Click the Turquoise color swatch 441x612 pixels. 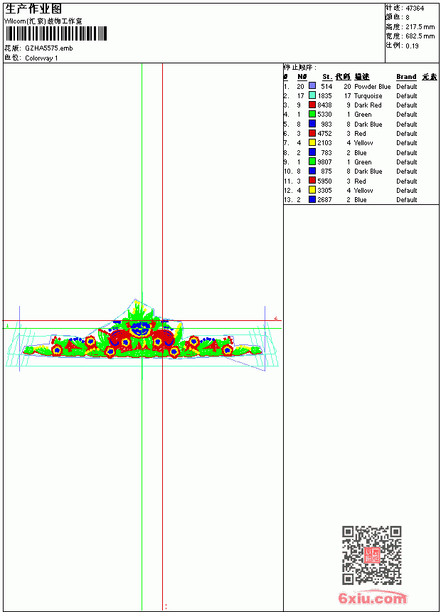[312, 95]
